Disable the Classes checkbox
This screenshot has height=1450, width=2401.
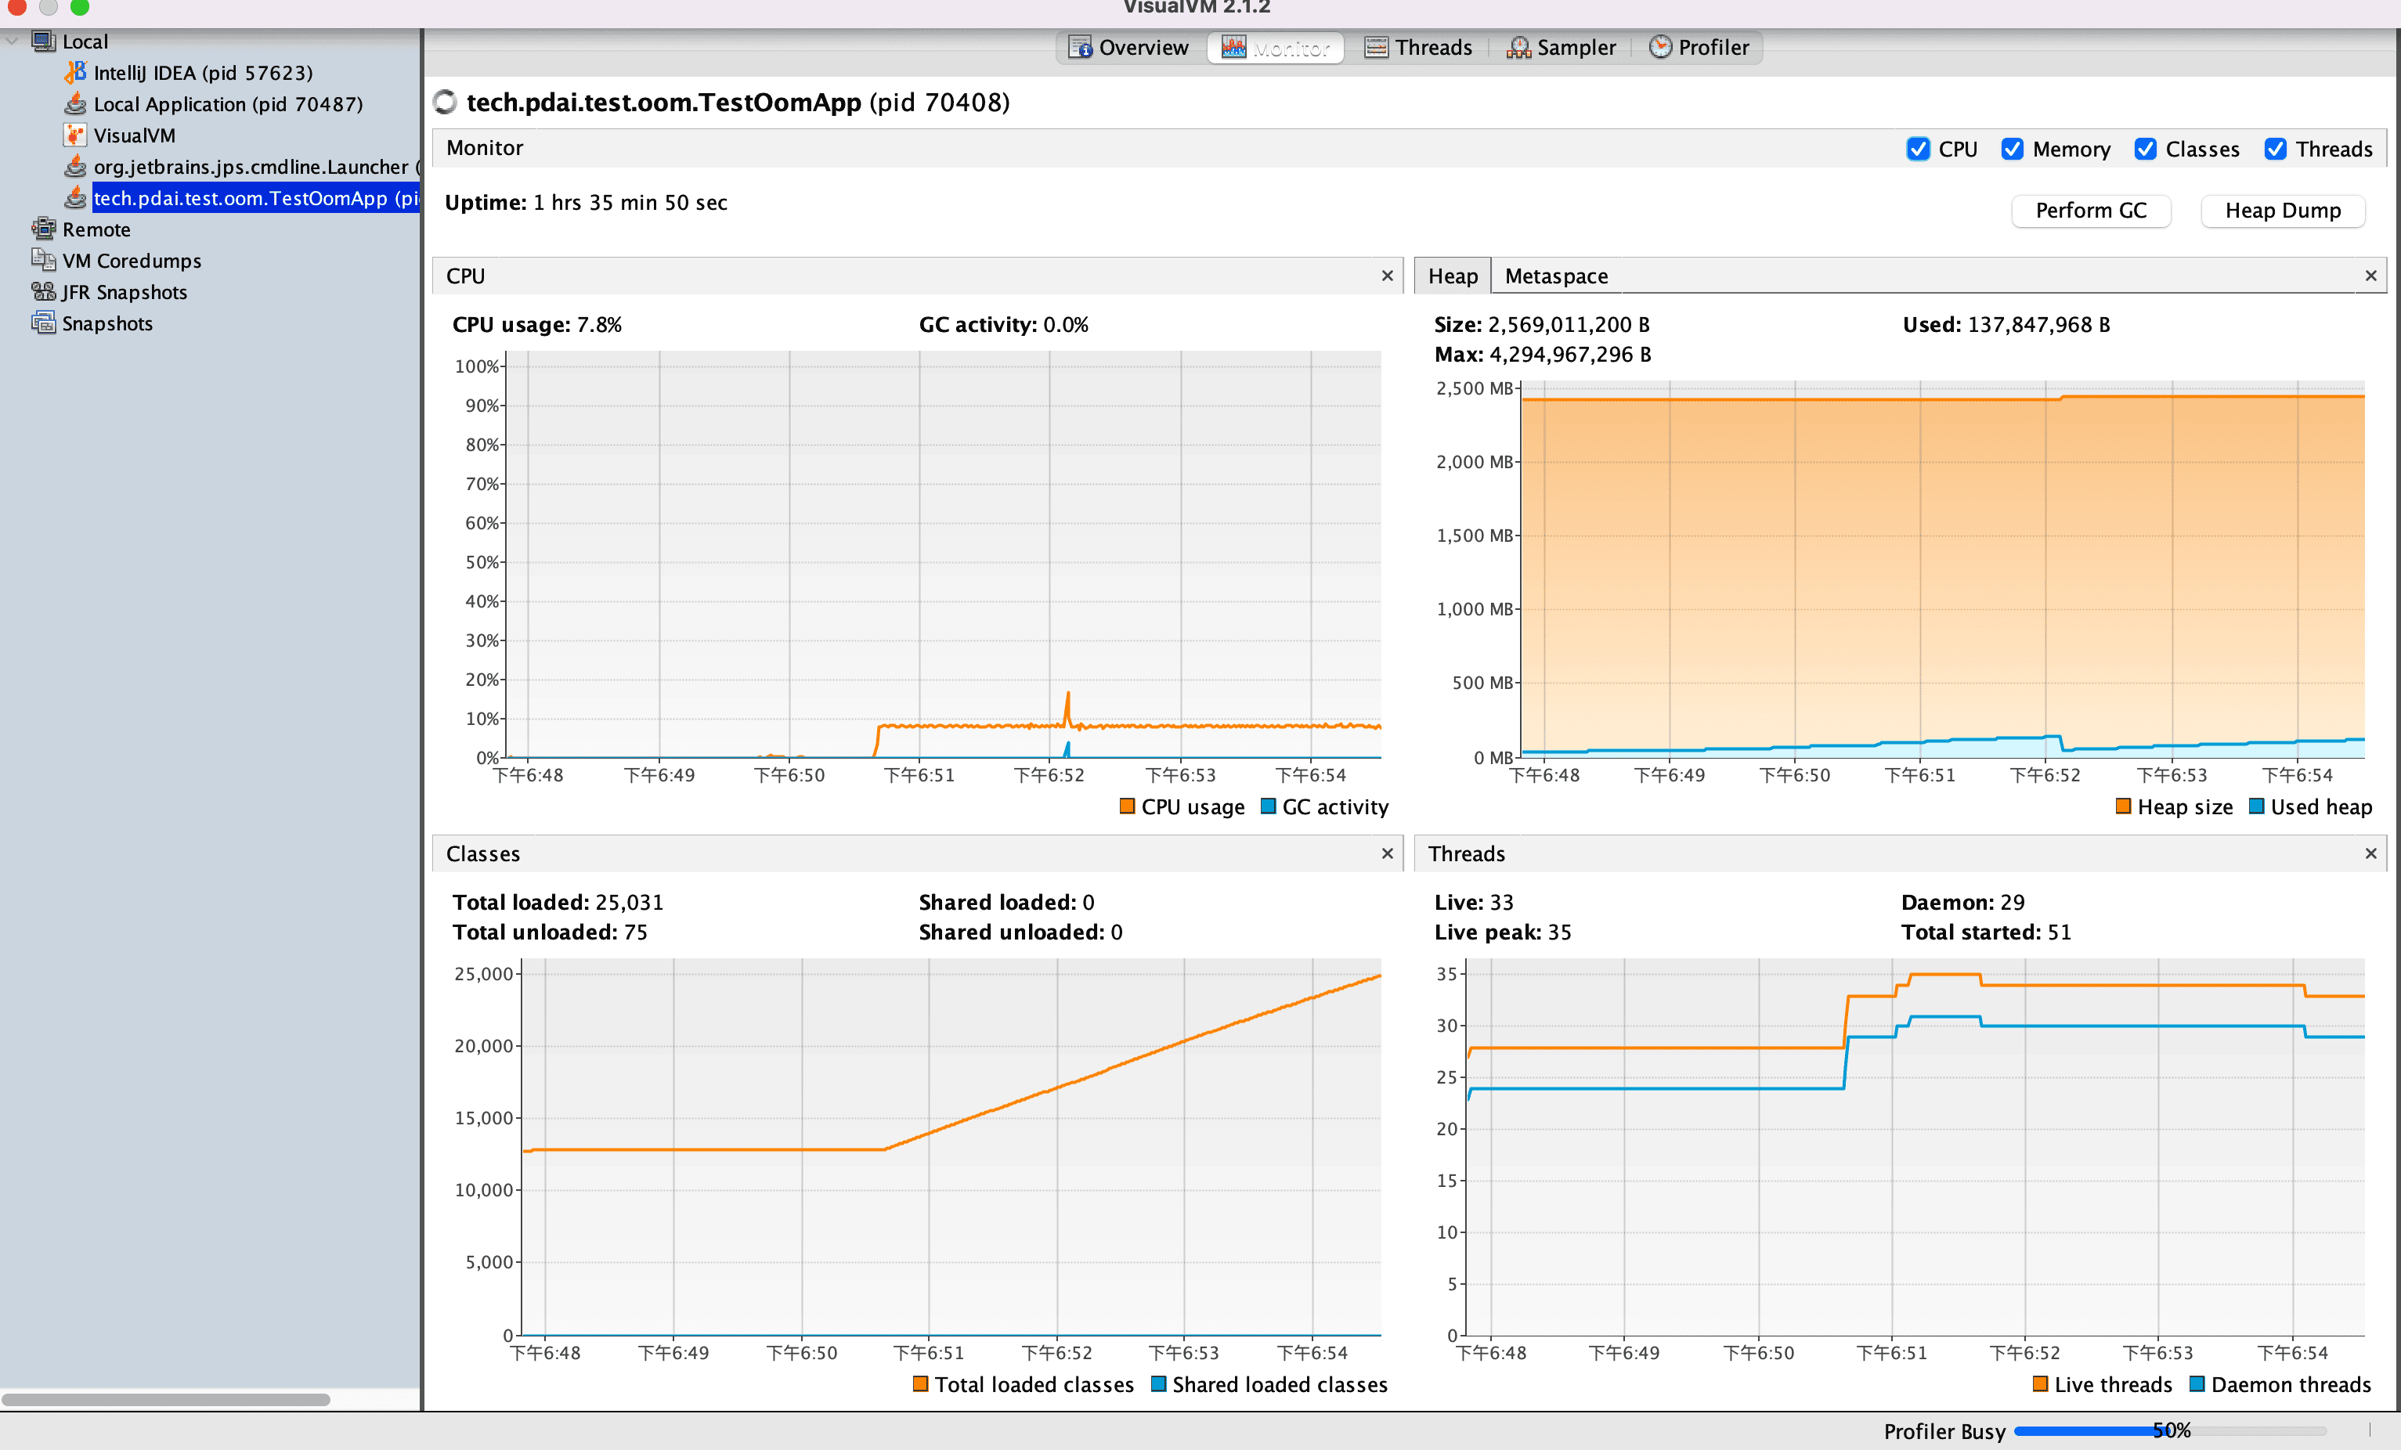point(2144,149)
